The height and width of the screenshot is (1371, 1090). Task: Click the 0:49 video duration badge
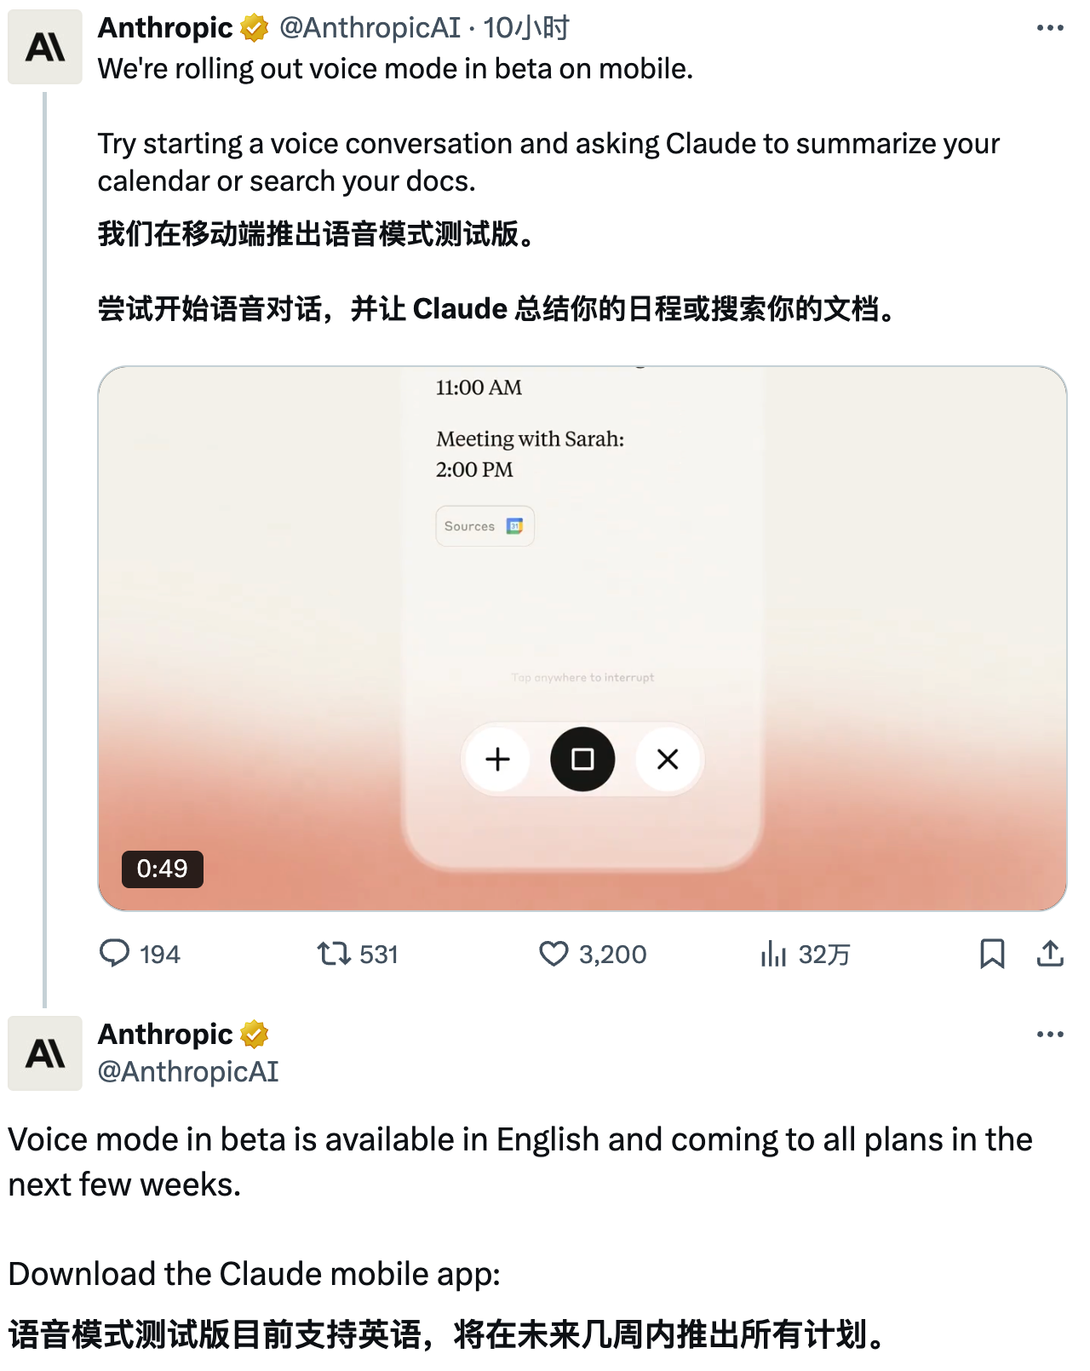[162, 869]
